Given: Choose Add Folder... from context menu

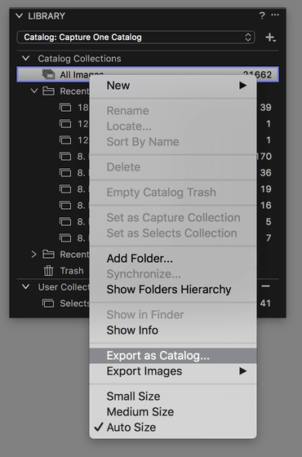Looking at the screenshot, I should coord(173,259).
